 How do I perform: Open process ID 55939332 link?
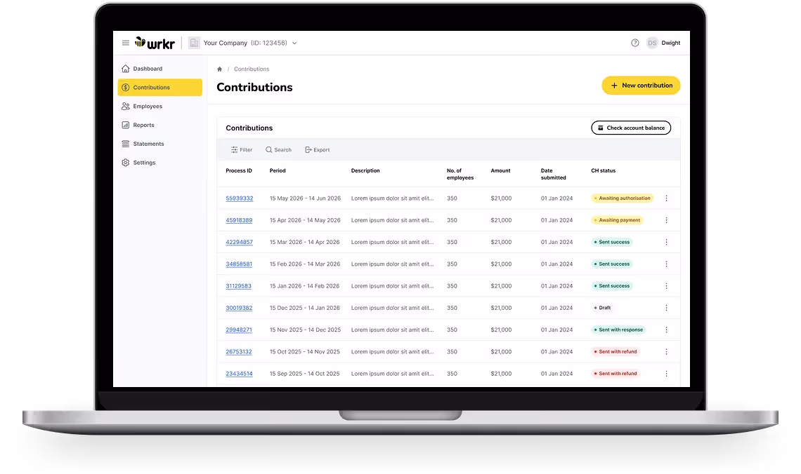click(x=239, y=198)
